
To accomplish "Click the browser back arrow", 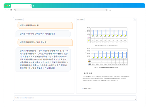I will pos(6,10).
